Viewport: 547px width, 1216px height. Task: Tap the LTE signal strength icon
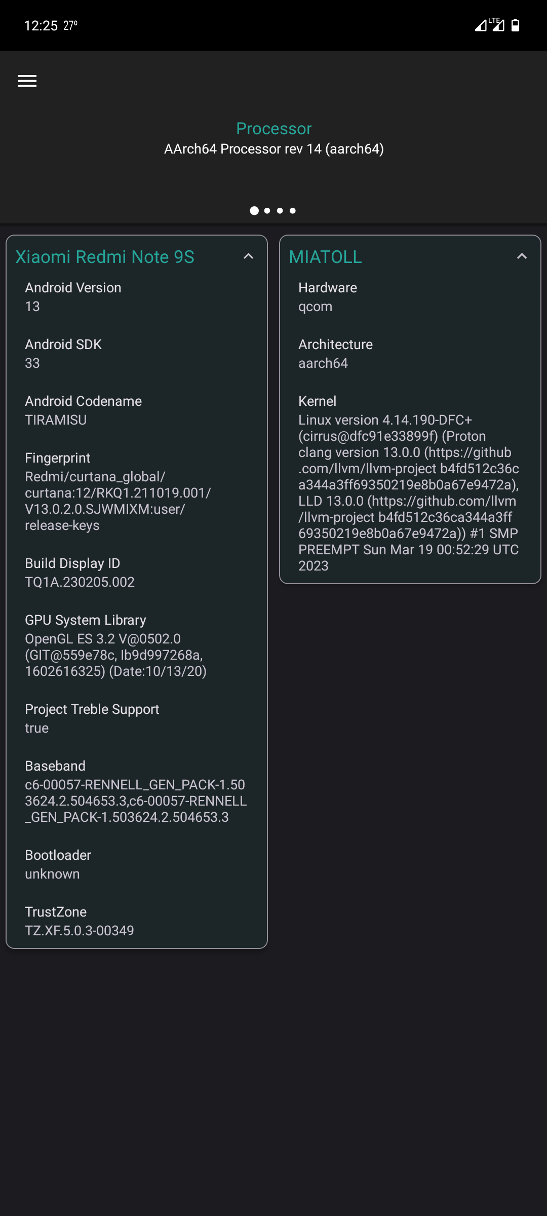pyautogui.click(x=497, y=25)
